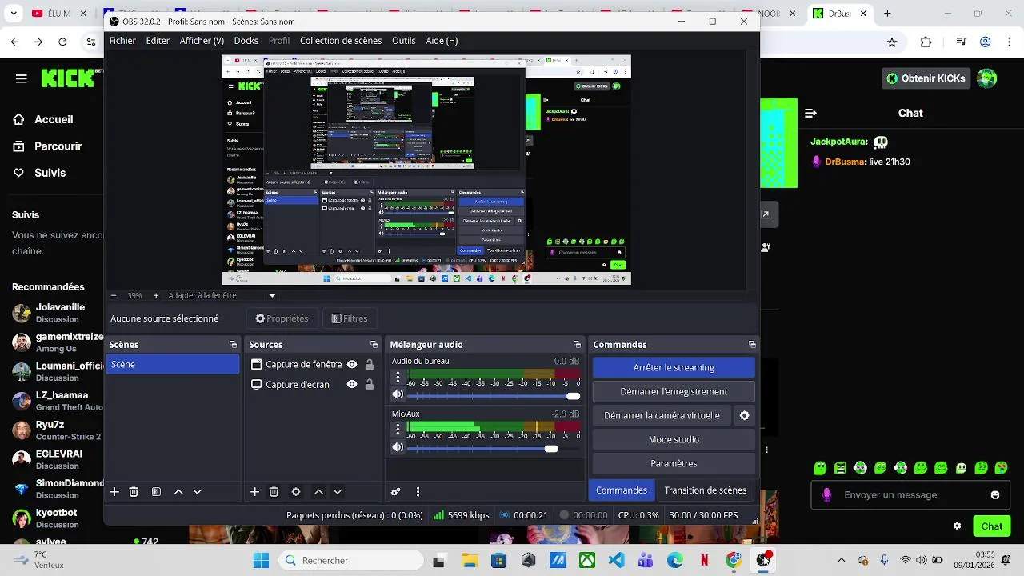Open Docks menu

246,41
